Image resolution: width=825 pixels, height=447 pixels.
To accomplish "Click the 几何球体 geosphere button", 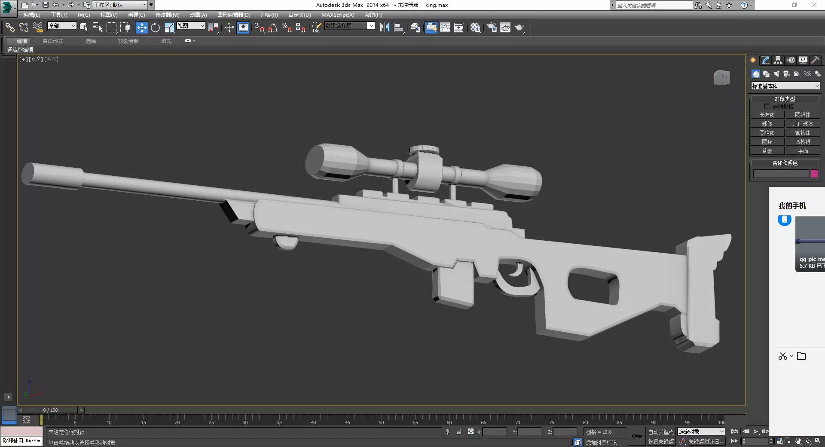I will tap(802, 124).
